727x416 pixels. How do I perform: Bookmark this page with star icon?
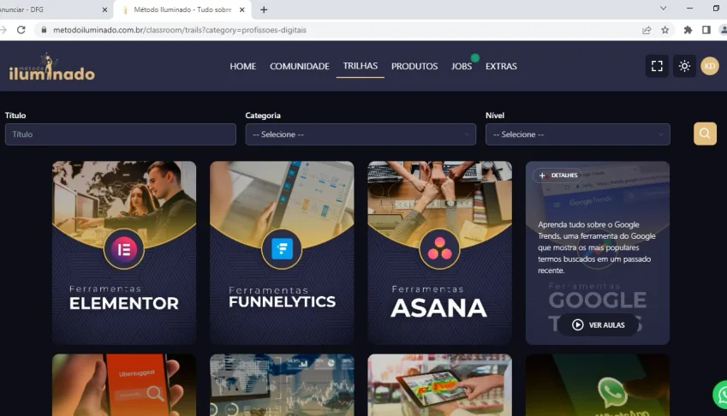click(664, 30)
